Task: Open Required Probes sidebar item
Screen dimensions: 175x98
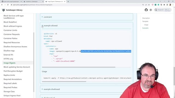Action: 10,87
